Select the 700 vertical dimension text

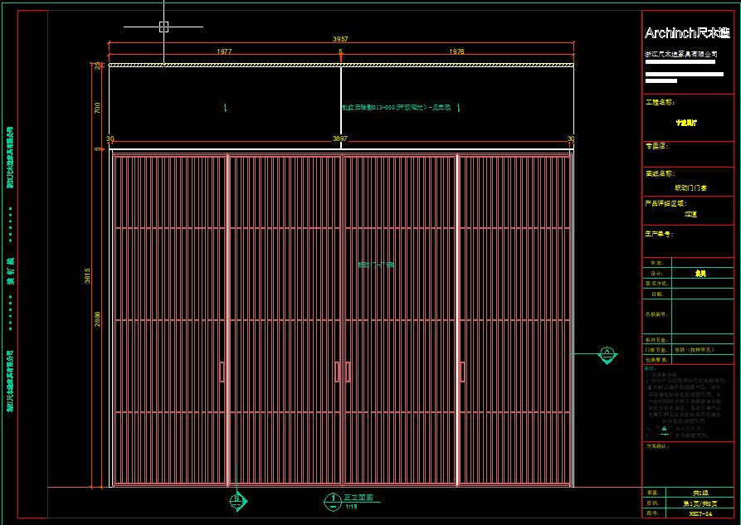point(98,108)
